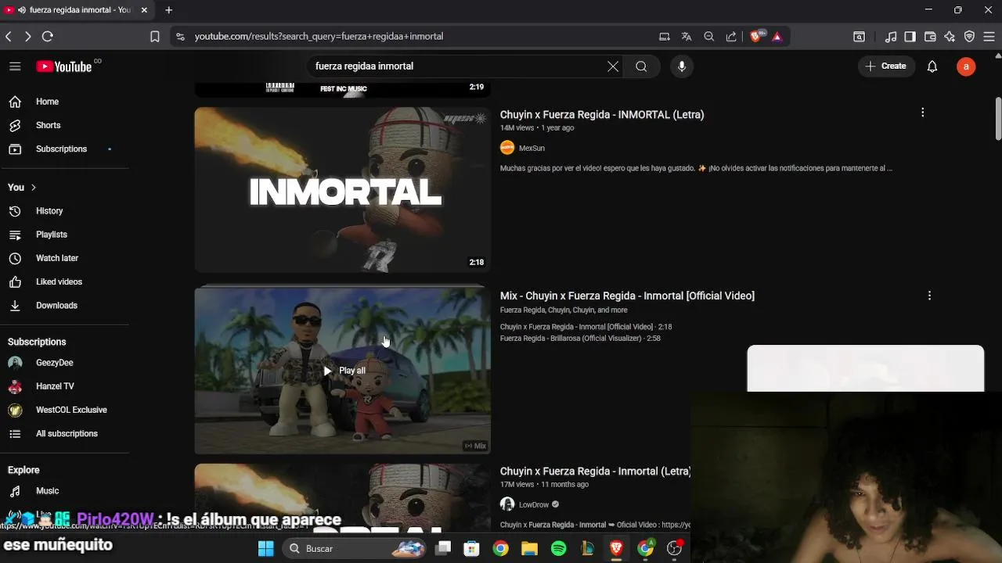Select Brillarosa (Official Visualizer) mix entry
Image resolution: width=1002 pixels, height=563 pixels.
pyautogui.click(x=580, y=339)
